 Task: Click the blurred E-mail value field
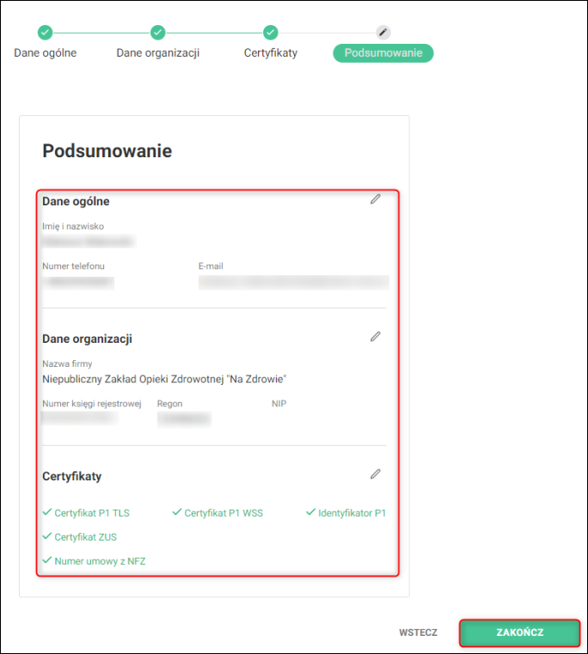[294, 283]
